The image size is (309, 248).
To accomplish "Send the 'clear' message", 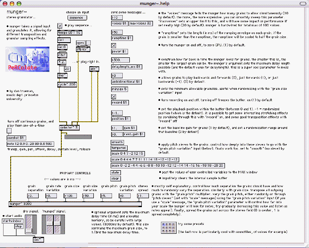I will pyautogui.click(x=116, y=179).
